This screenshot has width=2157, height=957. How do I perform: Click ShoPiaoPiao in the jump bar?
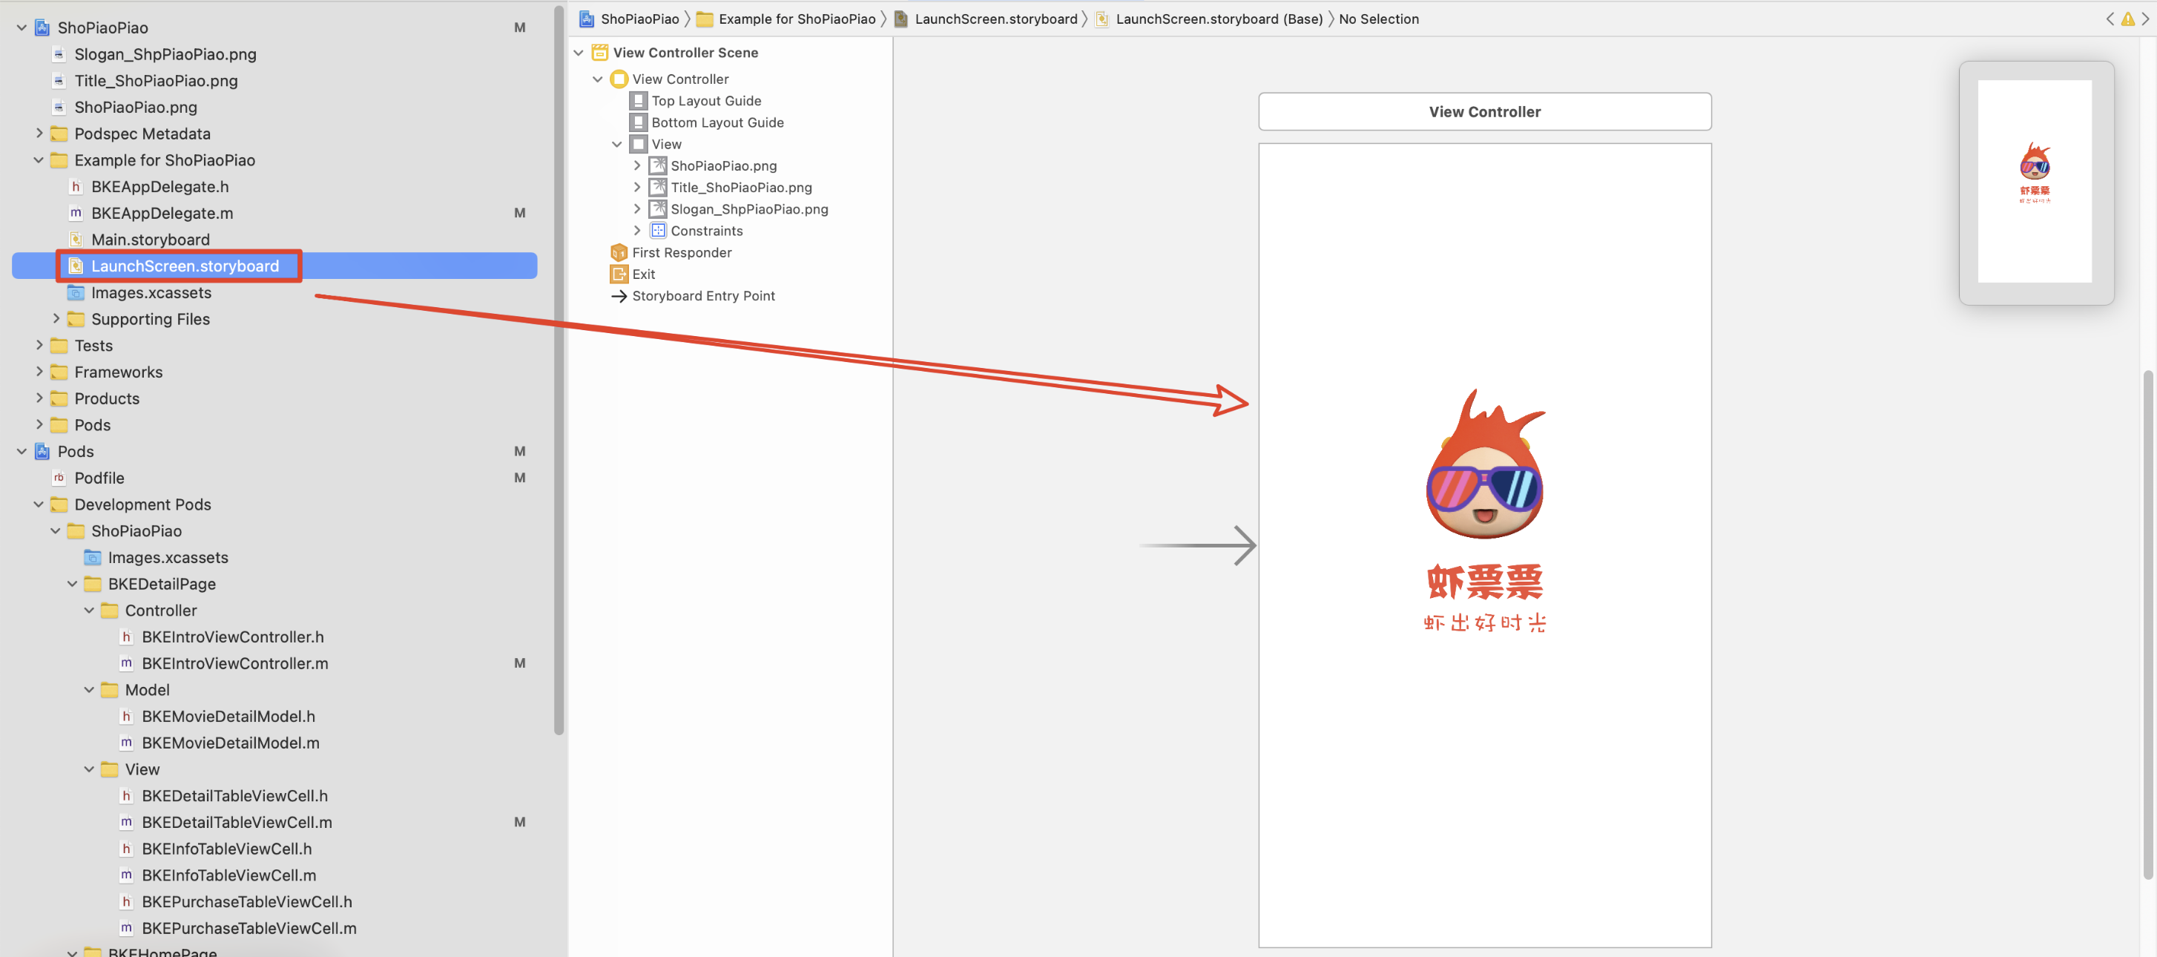[x=639, y=19]
